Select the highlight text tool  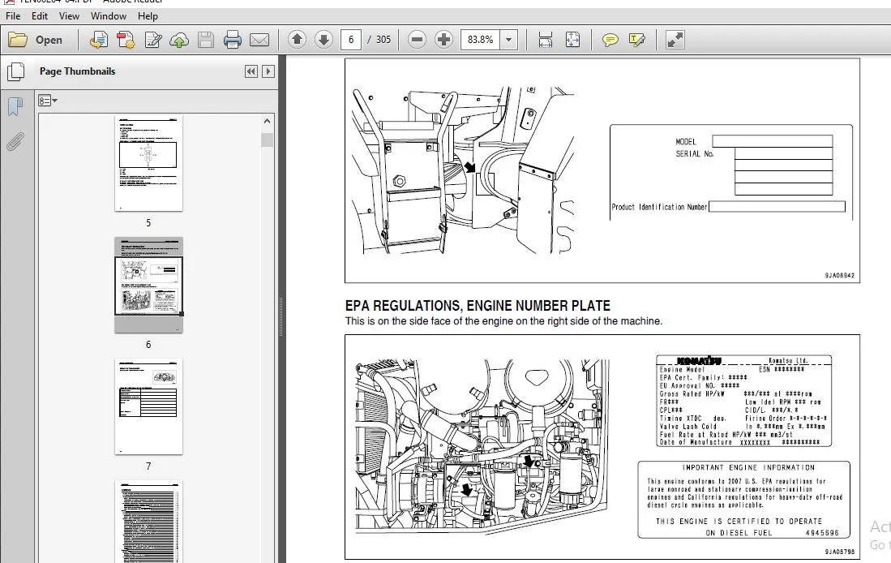click(637, 39)
